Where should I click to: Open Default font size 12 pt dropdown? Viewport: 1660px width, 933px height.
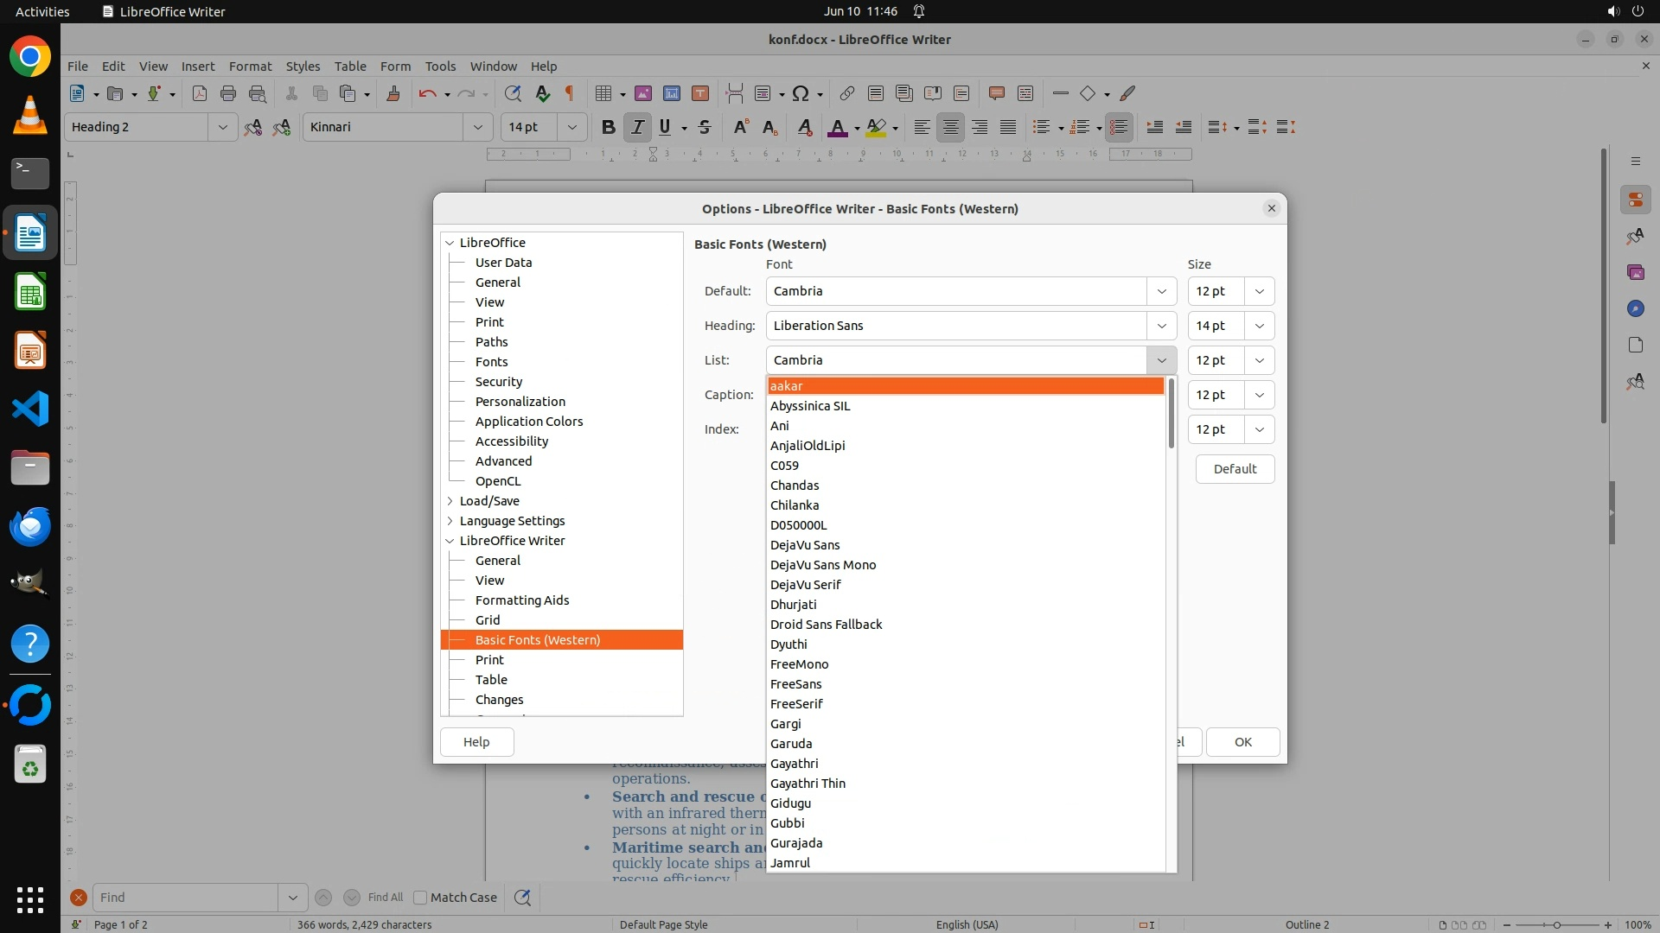[x=1259, y=291]
